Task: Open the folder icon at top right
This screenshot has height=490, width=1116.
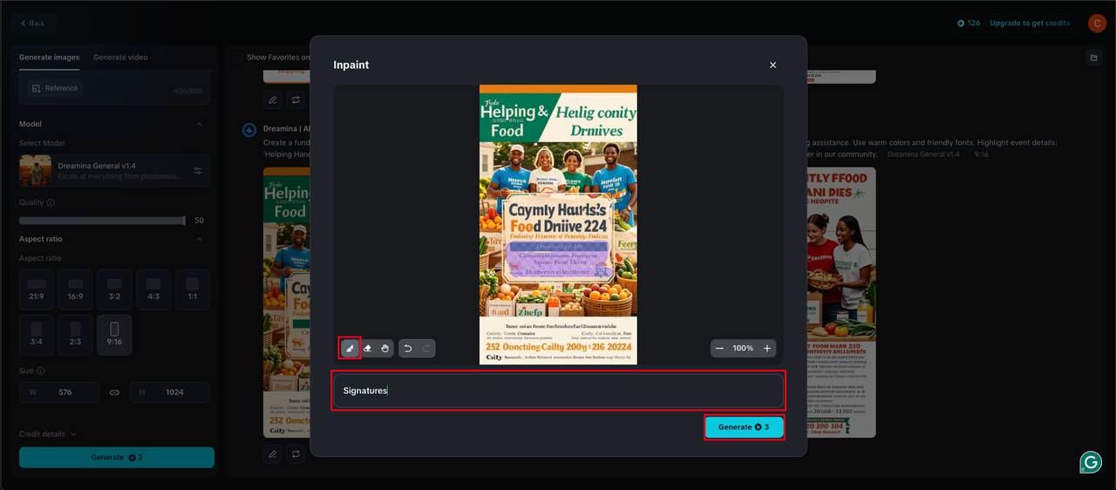Action: pos(1092,58)
